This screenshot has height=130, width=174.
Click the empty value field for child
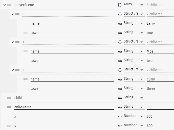coord(160,98)
